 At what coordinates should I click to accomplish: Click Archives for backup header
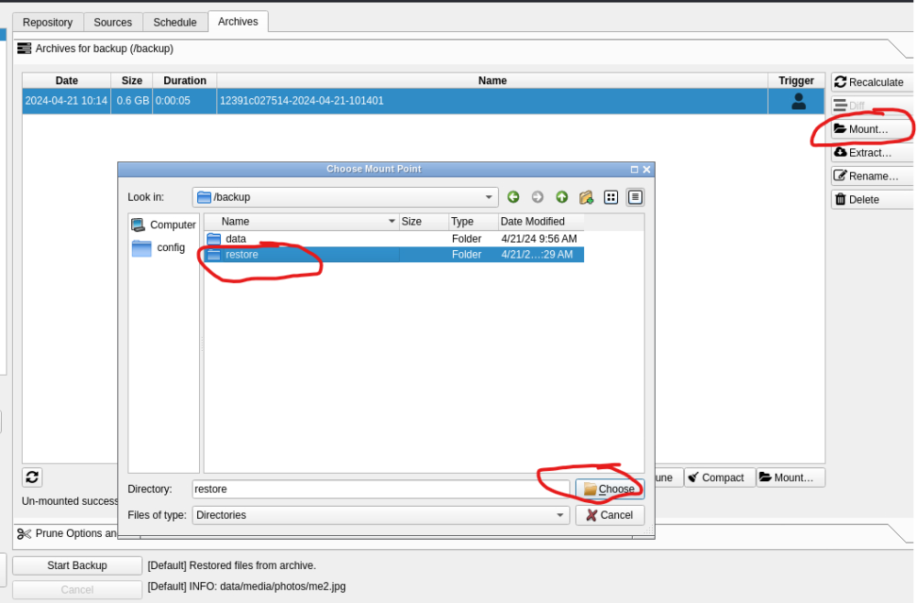95,49
